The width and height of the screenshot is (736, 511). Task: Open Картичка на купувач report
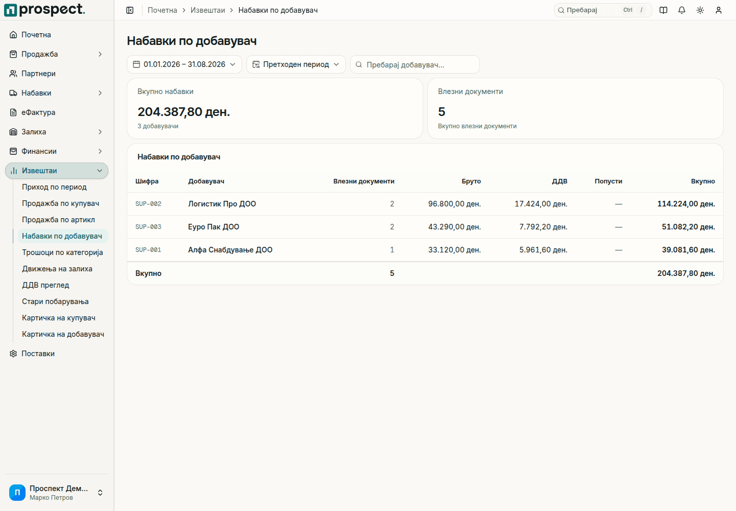point(59,318)
